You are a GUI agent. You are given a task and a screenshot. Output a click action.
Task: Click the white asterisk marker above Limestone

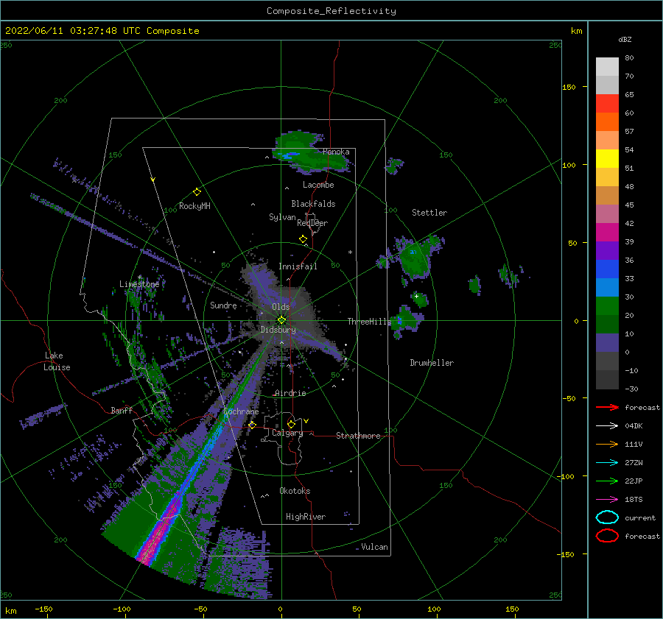(139, 277)
